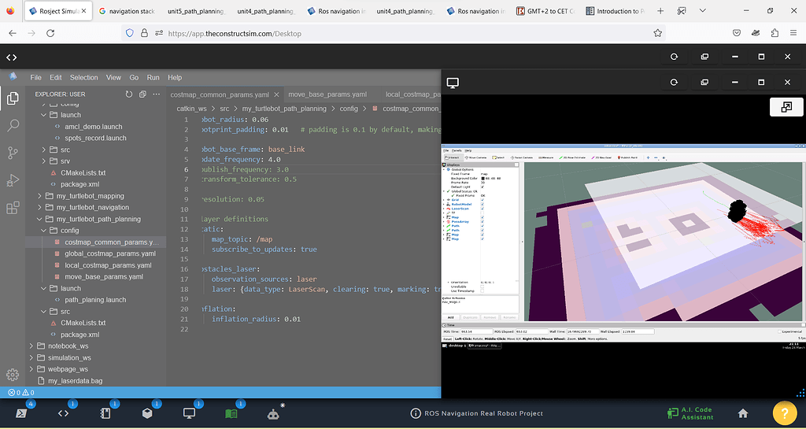Open the Run and Debug view

13,180
